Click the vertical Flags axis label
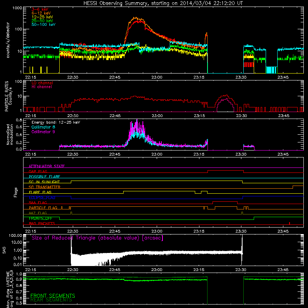The height and width of the screenshot is (308, 308). (16, 192)
